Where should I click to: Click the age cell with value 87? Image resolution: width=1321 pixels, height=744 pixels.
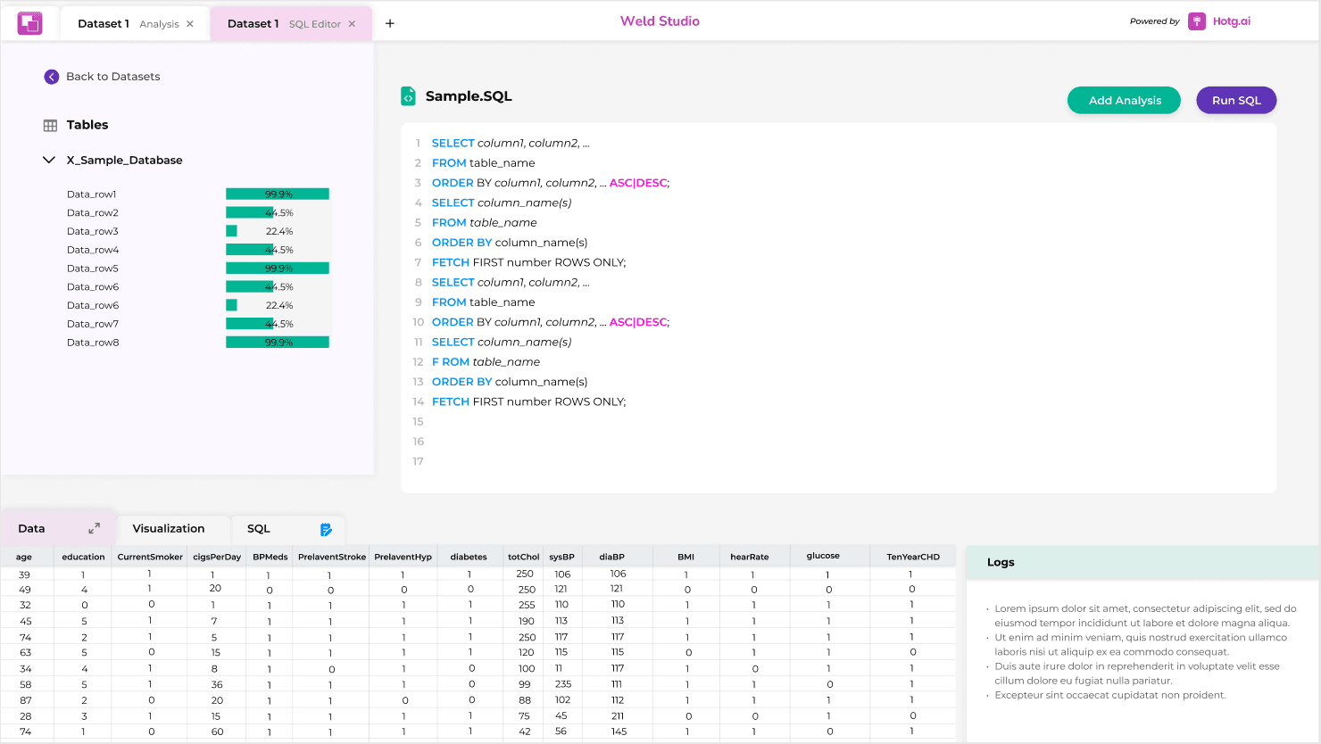[26, 700]
